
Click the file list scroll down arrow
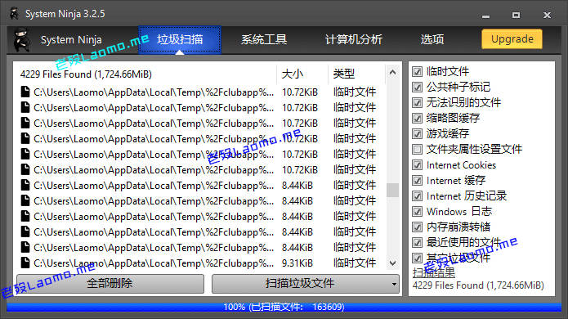click(x=392, y=263)
